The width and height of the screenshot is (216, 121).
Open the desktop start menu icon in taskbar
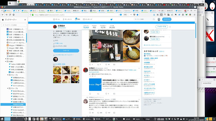coord(2,119)
